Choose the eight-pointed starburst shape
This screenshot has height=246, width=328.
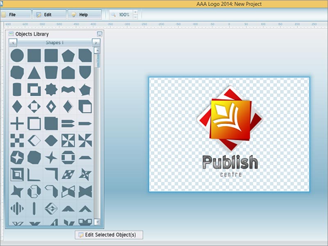[x=51, y=89]
